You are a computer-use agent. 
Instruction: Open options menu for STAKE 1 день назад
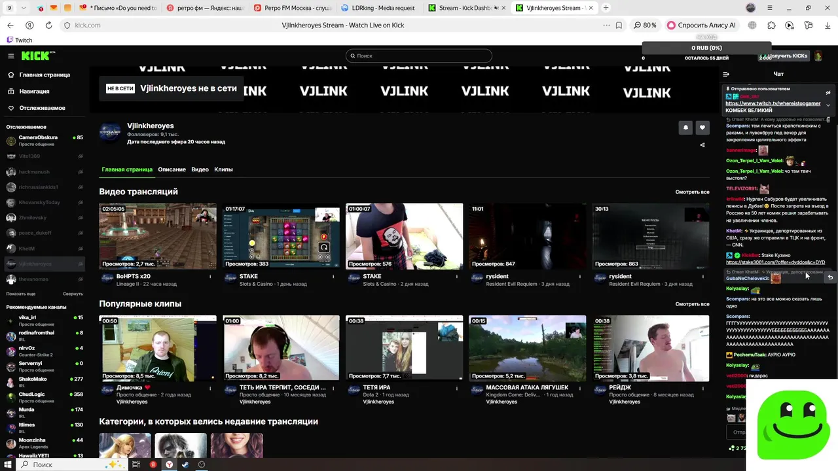[x=333, y=277]
